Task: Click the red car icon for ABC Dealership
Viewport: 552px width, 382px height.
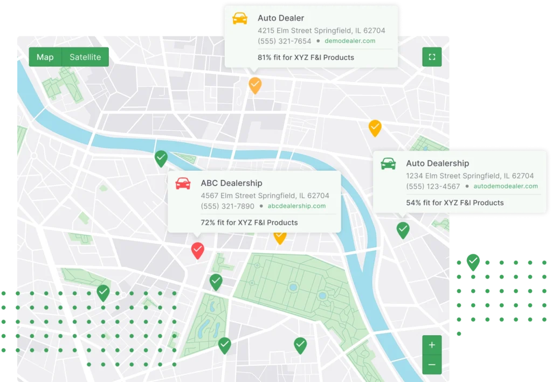Action: (x=183, y=184)
